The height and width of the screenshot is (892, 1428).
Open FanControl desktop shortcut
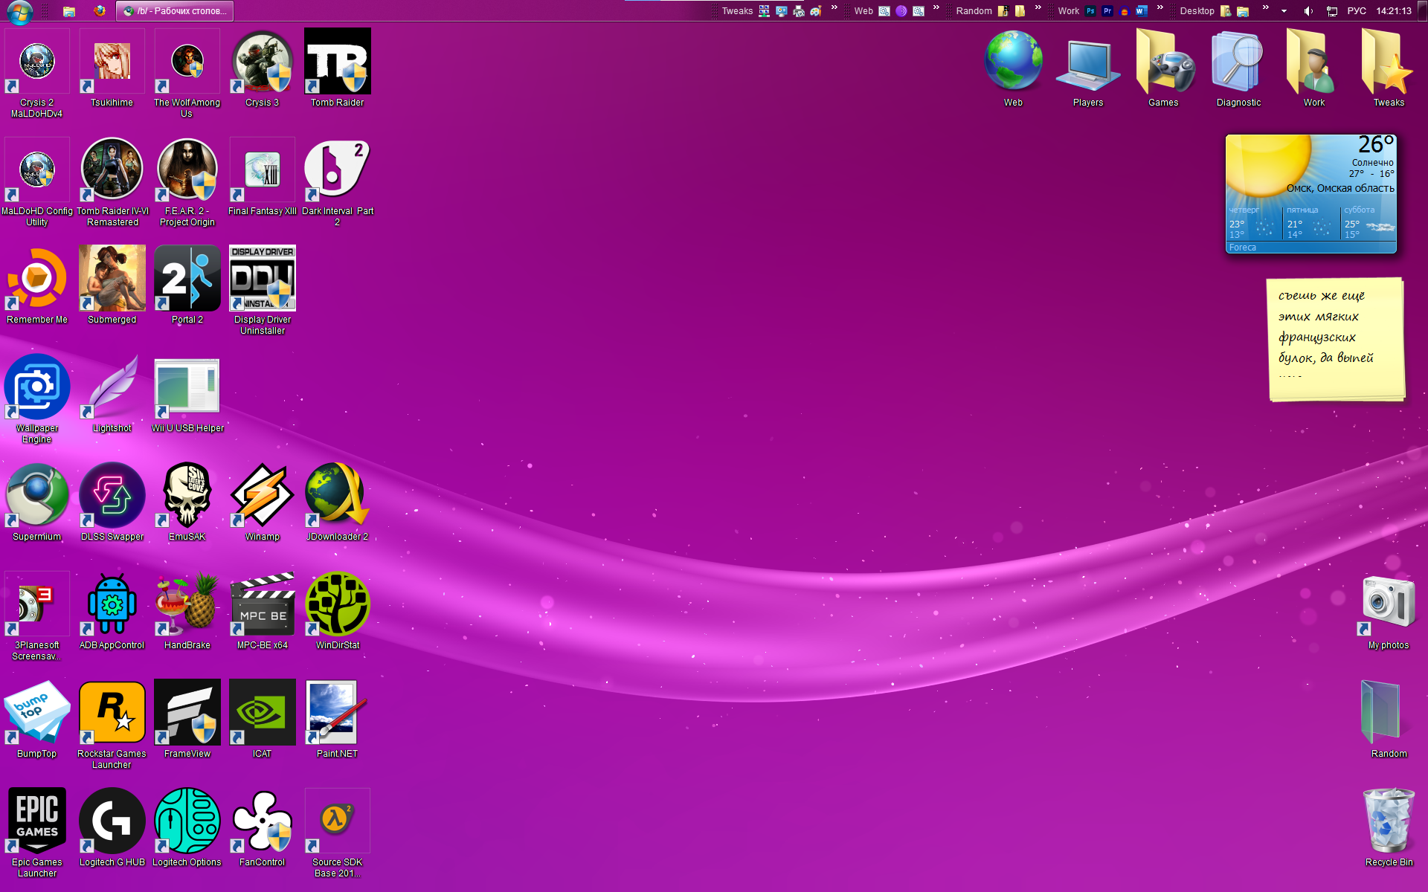click(262, 821)
